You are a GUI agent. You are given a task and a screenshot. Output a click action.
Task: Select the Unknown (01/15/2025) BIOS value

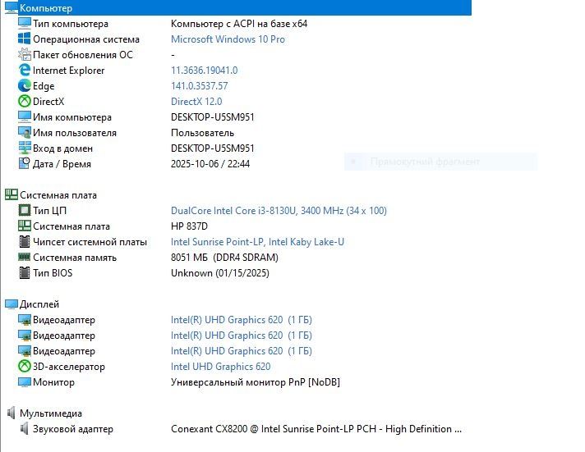pyautogui.click(x=220, y=273)
